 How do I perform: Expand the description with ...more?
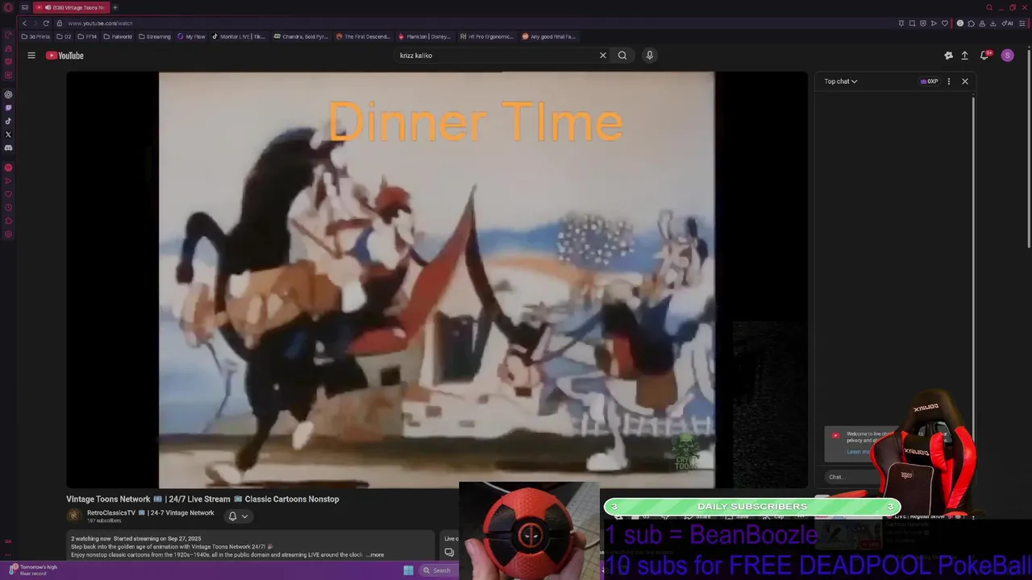click(374, 555)
